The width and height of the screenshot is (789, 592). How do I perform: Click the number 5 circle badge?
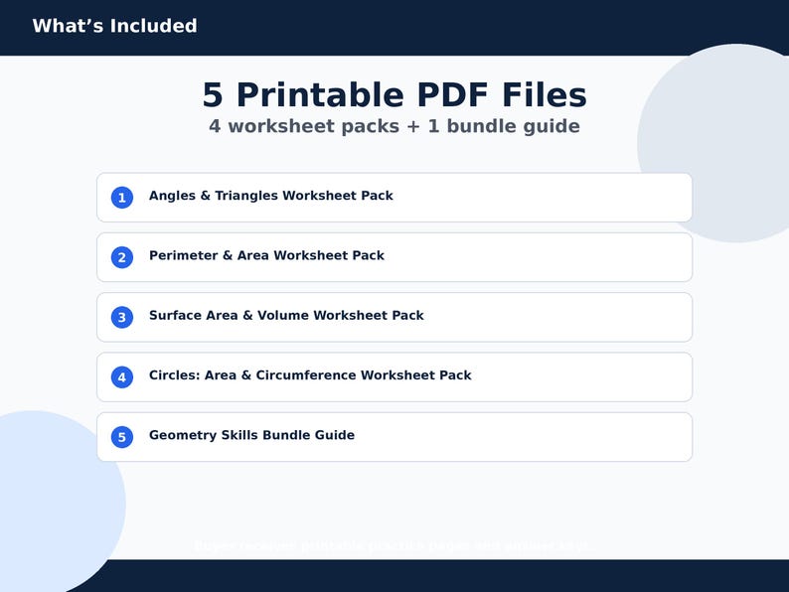point(122,437)
